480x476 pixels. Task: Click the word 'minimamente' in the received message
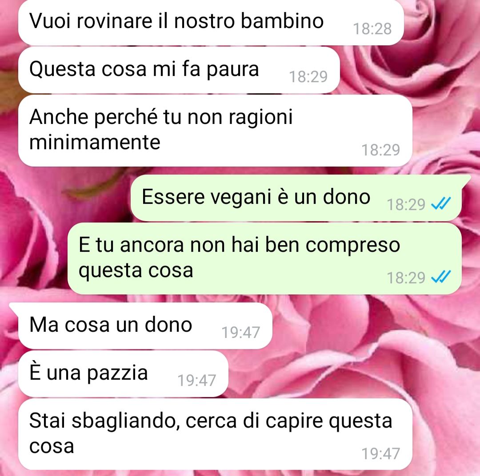pyautogui.click(x=95, y=142)
